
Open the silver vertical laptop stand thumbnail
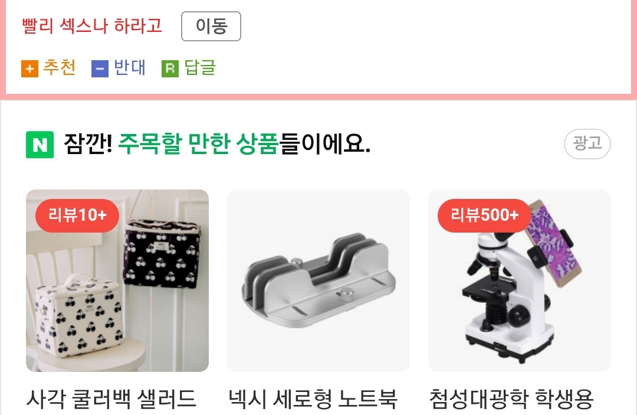(x=318, y=280)
